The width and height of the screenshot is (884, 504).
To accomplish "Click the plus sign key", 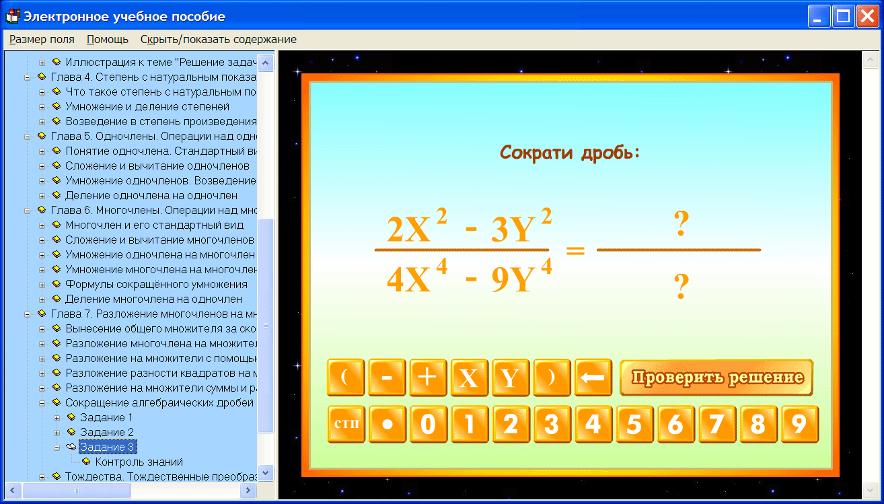I will (x=428, y=377).
